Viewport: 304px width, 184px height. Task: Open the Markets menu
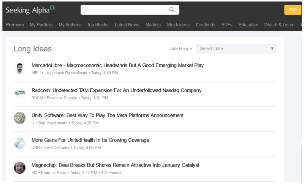tap(153, 25)
